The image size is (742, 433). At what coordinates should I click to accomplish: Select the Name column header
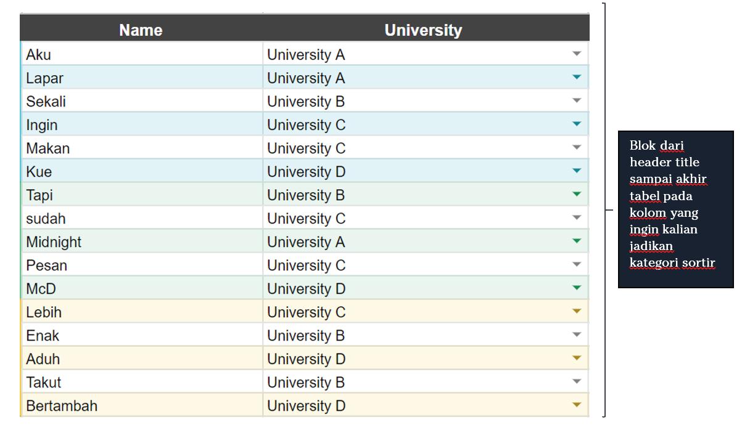coord(141,30)
